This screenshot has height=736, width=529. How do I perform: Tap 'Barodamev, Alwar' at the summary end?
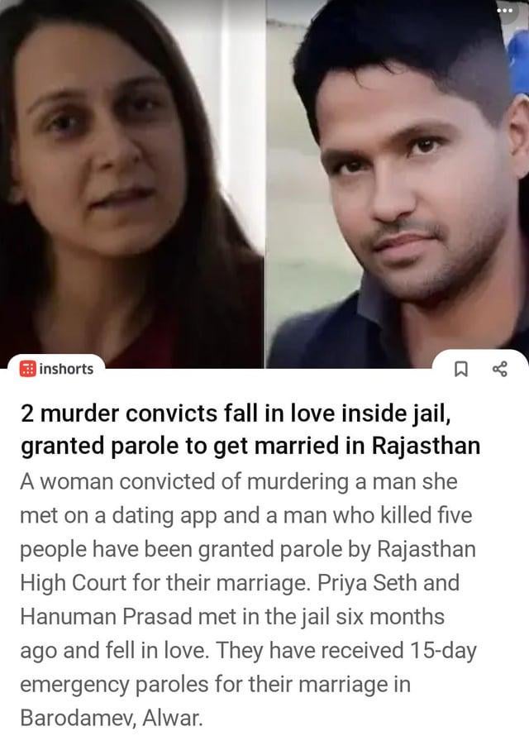click(112, 718)
